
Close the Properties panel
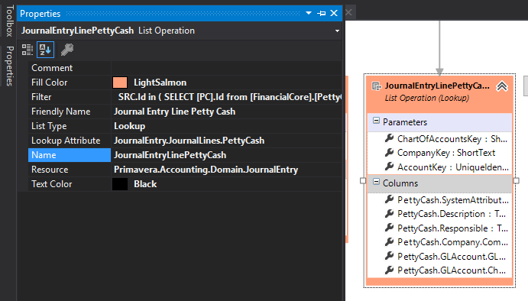334,13
